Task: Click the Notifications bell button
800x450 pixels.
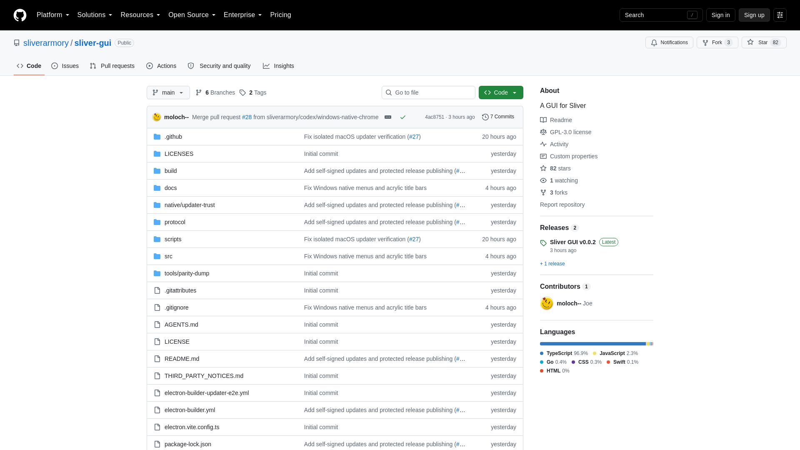Action: pyautogui.click(x=669, y=42)
